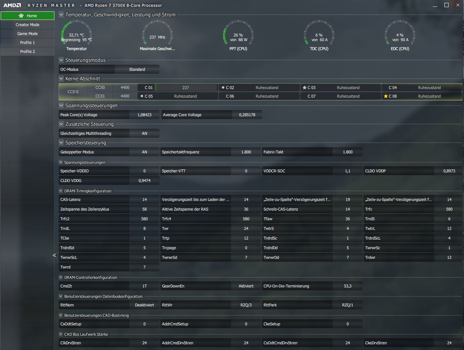Select the CCD 0 label
Screen dimensions: 464x350
click(x=73, y=92)
